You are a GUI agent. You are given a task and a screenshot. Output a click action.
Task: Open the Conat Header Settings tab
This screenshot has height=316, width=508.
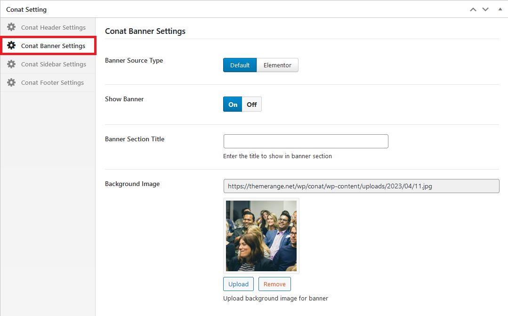(53, 27)
